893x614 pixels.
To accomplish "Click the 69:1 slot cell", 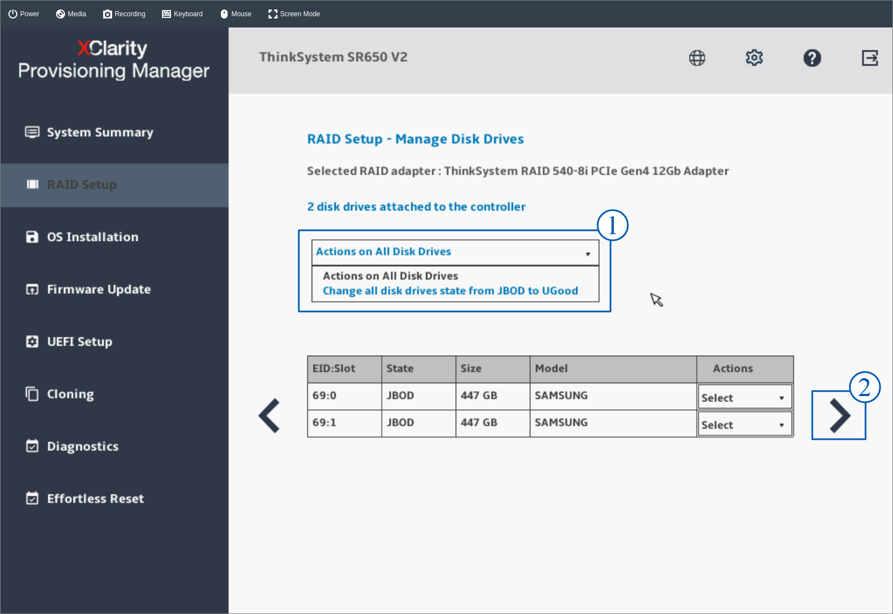I will [344, 423].
